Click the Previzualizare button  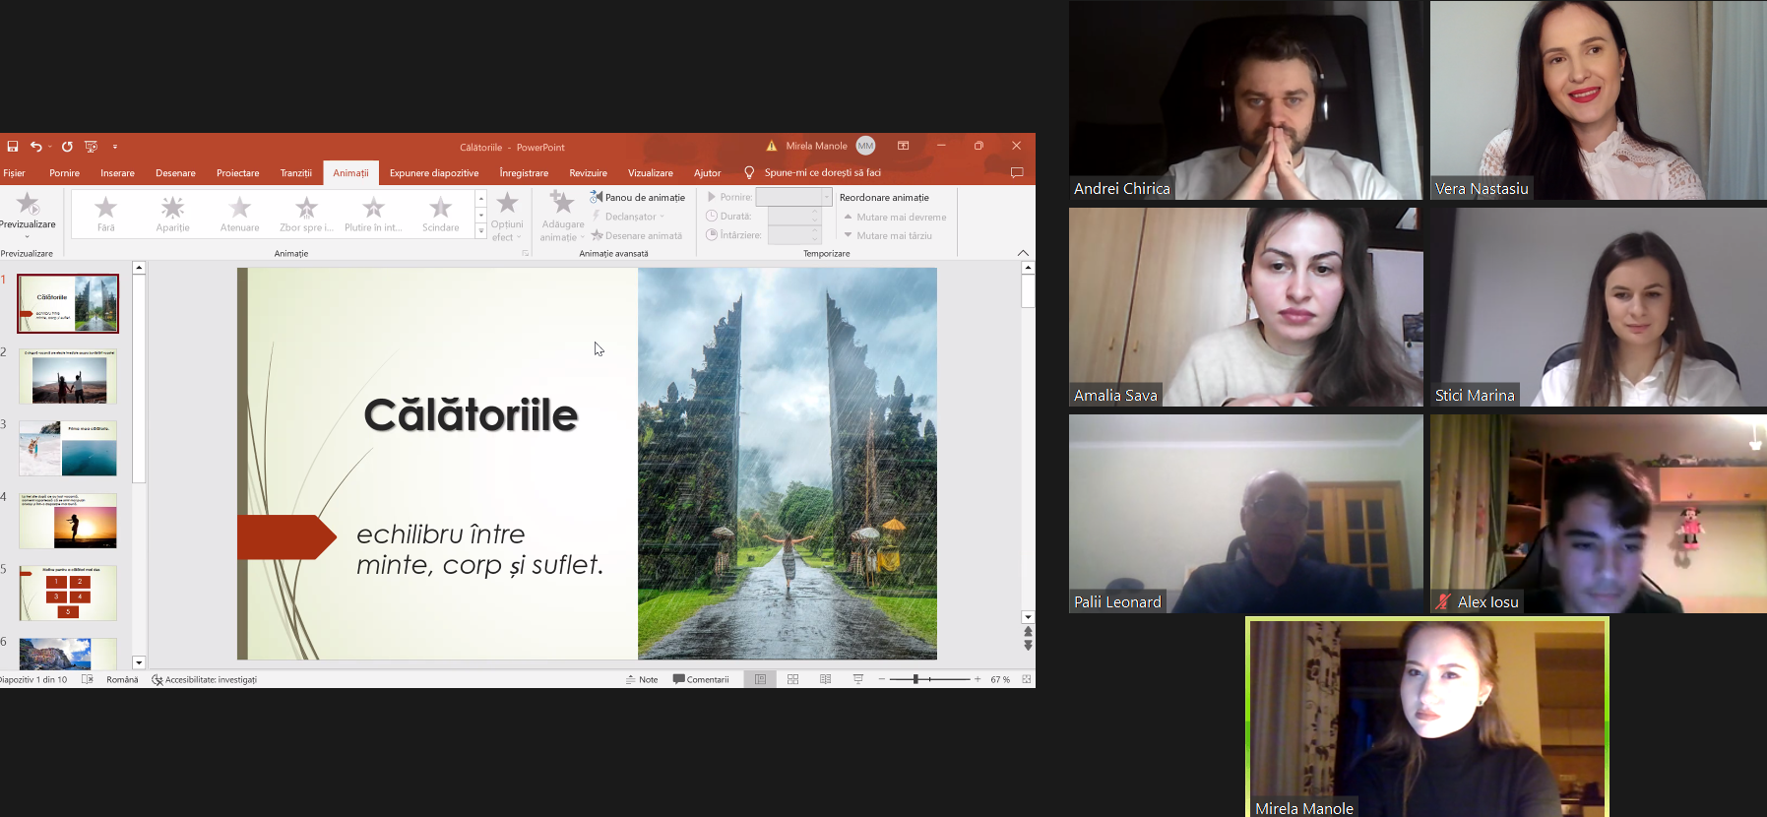[x=28, y=210]
